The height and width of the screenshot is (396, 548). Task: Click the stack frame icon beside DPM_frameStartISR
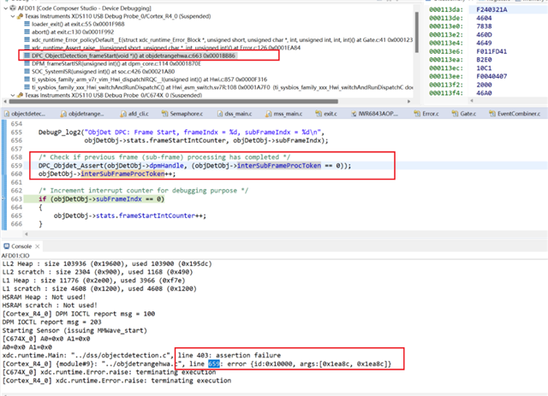click(27, 63)
